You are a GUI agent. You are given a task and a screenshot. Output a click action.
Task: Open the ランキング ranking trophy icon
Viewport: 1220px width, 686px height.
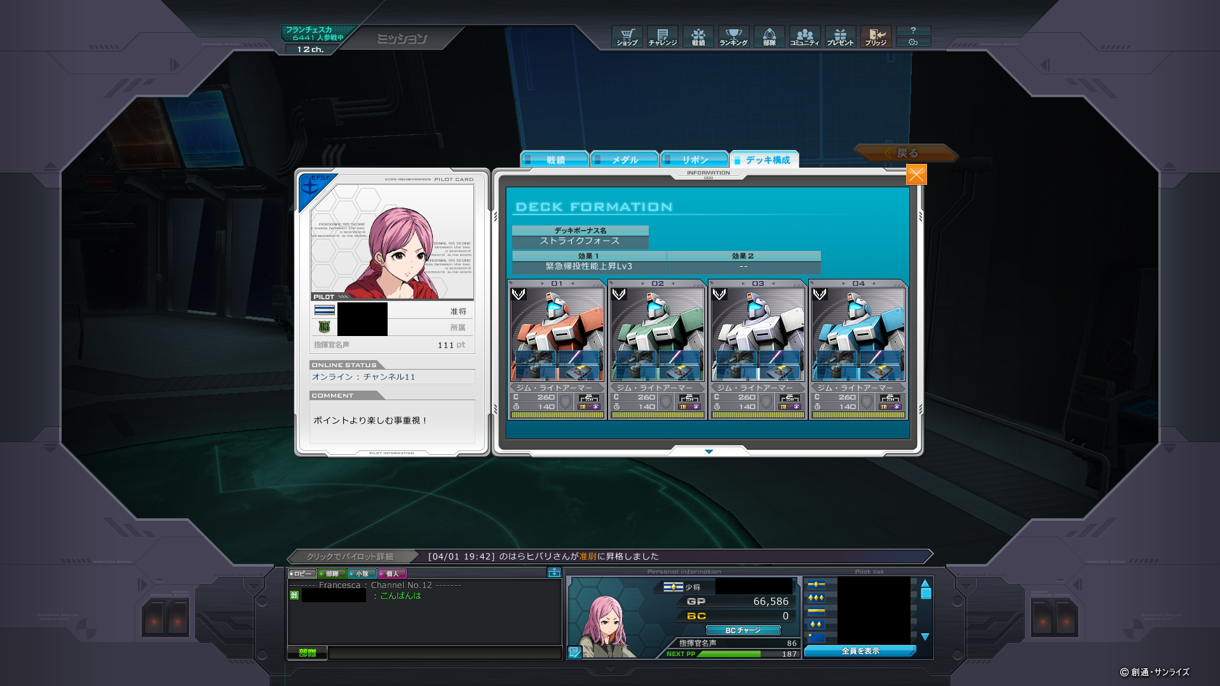pyautogui.click(x=734, y=36)
